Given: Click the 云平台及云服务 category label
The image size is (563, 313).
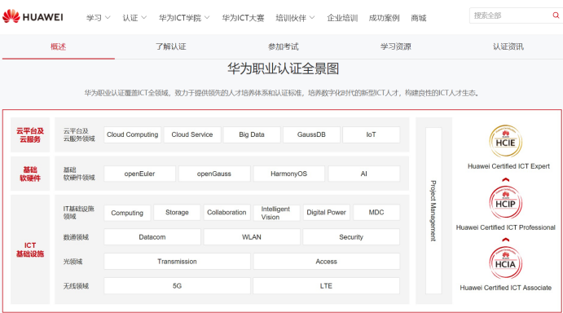Looking at the screenshot, I should [30, 134].
